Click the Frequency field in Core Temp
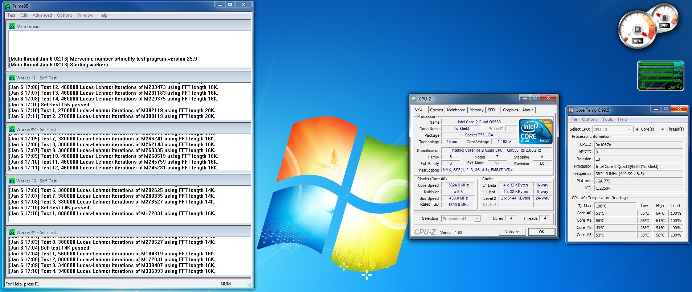 tap(639, 173)
